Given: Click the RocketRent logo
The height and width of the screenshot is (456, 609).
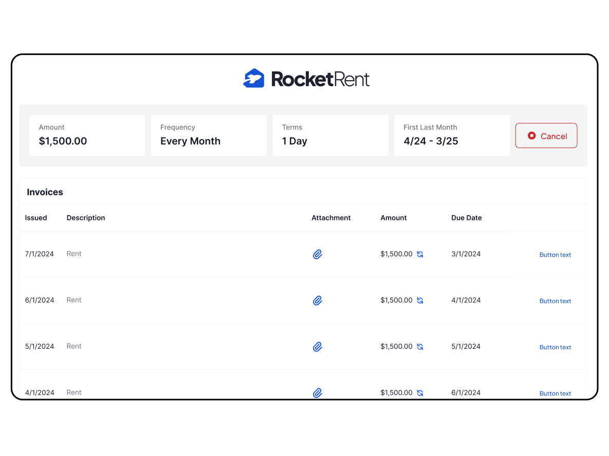Looking at the screenshot, I should click(306, 79).
